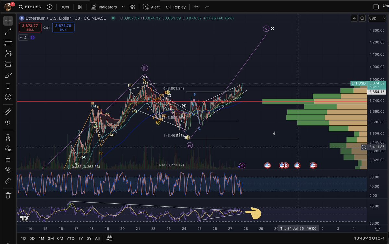
Task: Select the ruler measure tool
Action: (8, 112)
